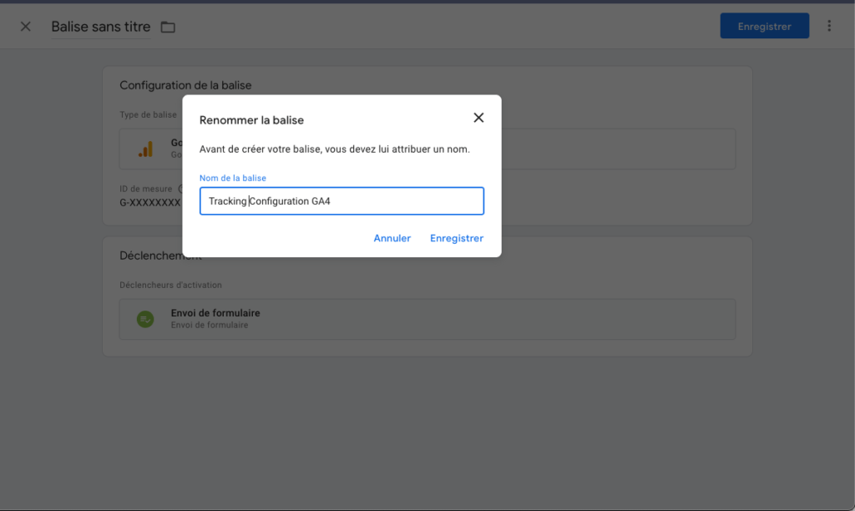The width and height of the screenshot is (855, 511).
Task: Click the Configuration de la balise heading
Action: tap(185, 85)
